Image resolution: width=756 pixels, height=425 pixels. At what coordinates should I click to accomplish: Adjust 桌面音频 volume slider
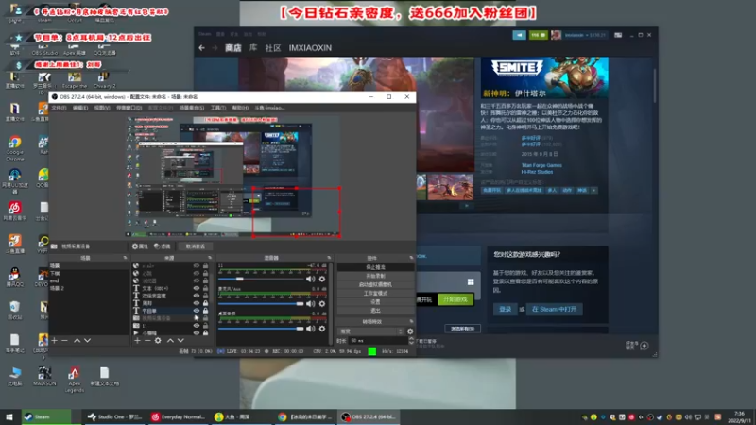tap(261, 329)
